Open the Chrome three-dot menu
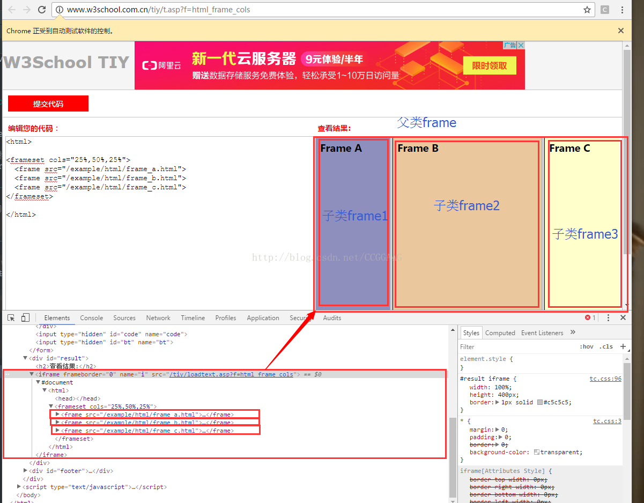 point(622,10)
